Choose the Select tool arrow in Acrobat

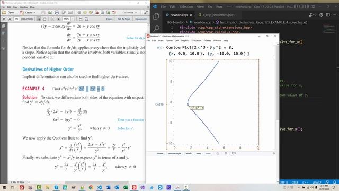pyautogui.click(x=39, y=19)
